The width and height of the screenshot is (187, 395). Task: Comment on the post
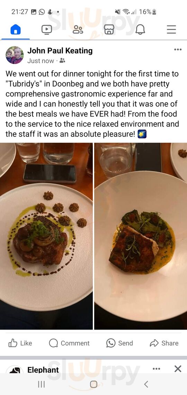pyautogui.click(x=69, y=343)
